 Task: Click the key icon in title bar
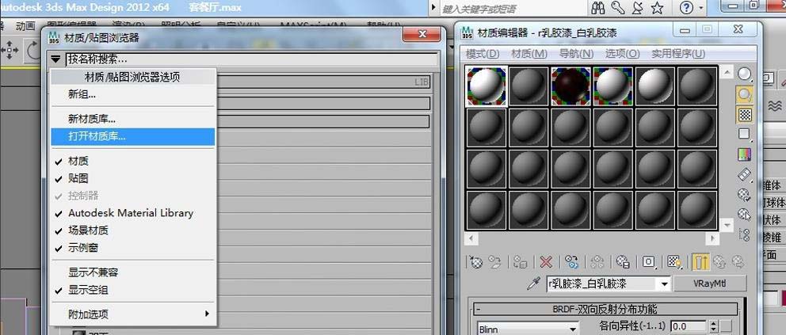point(617,8)
